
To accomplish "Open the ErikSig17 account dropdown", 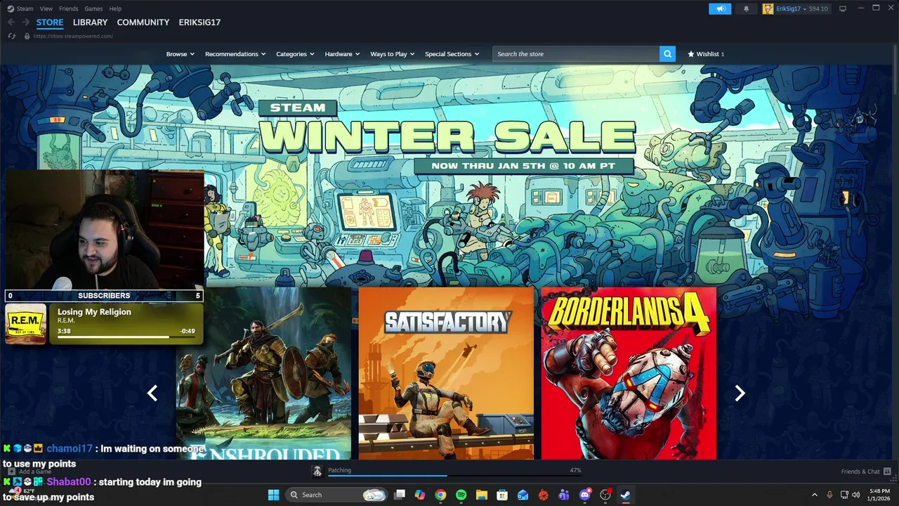I will pyautogui.click(x=792, y=8).
